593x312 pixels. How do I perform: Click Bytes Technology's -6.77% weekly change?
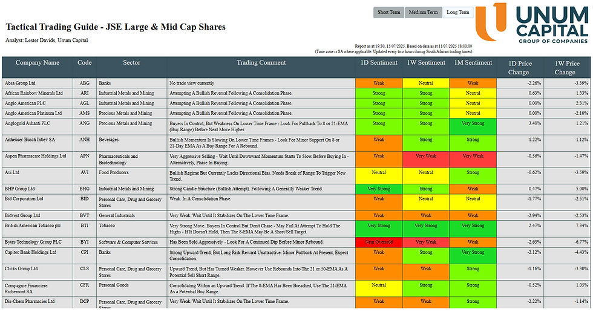(x=582, y=242)
